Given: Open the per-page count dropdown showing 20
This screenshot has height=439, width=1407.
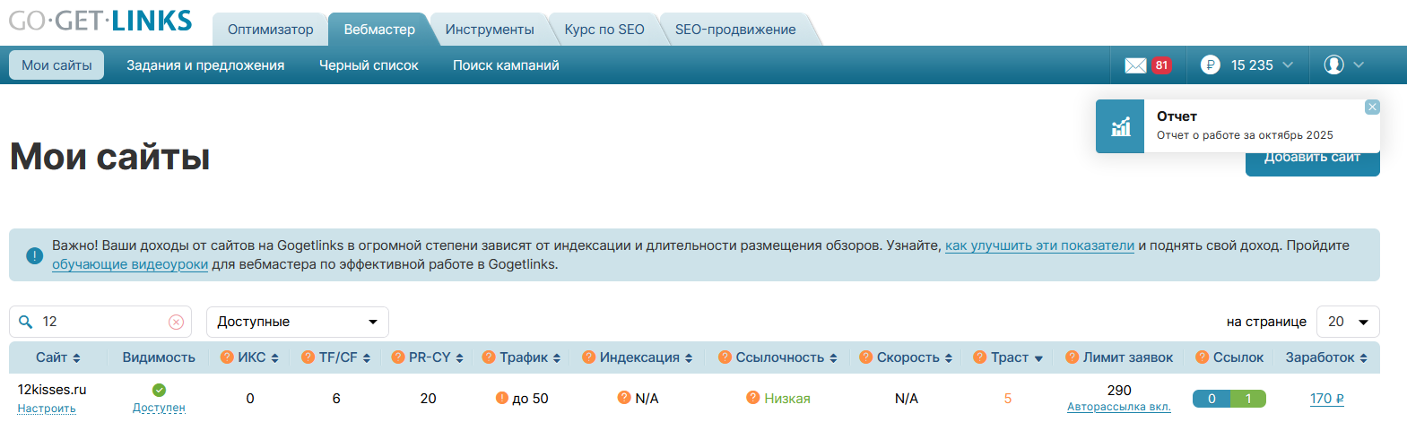Looking at the screenshot, I should 1347,322.
